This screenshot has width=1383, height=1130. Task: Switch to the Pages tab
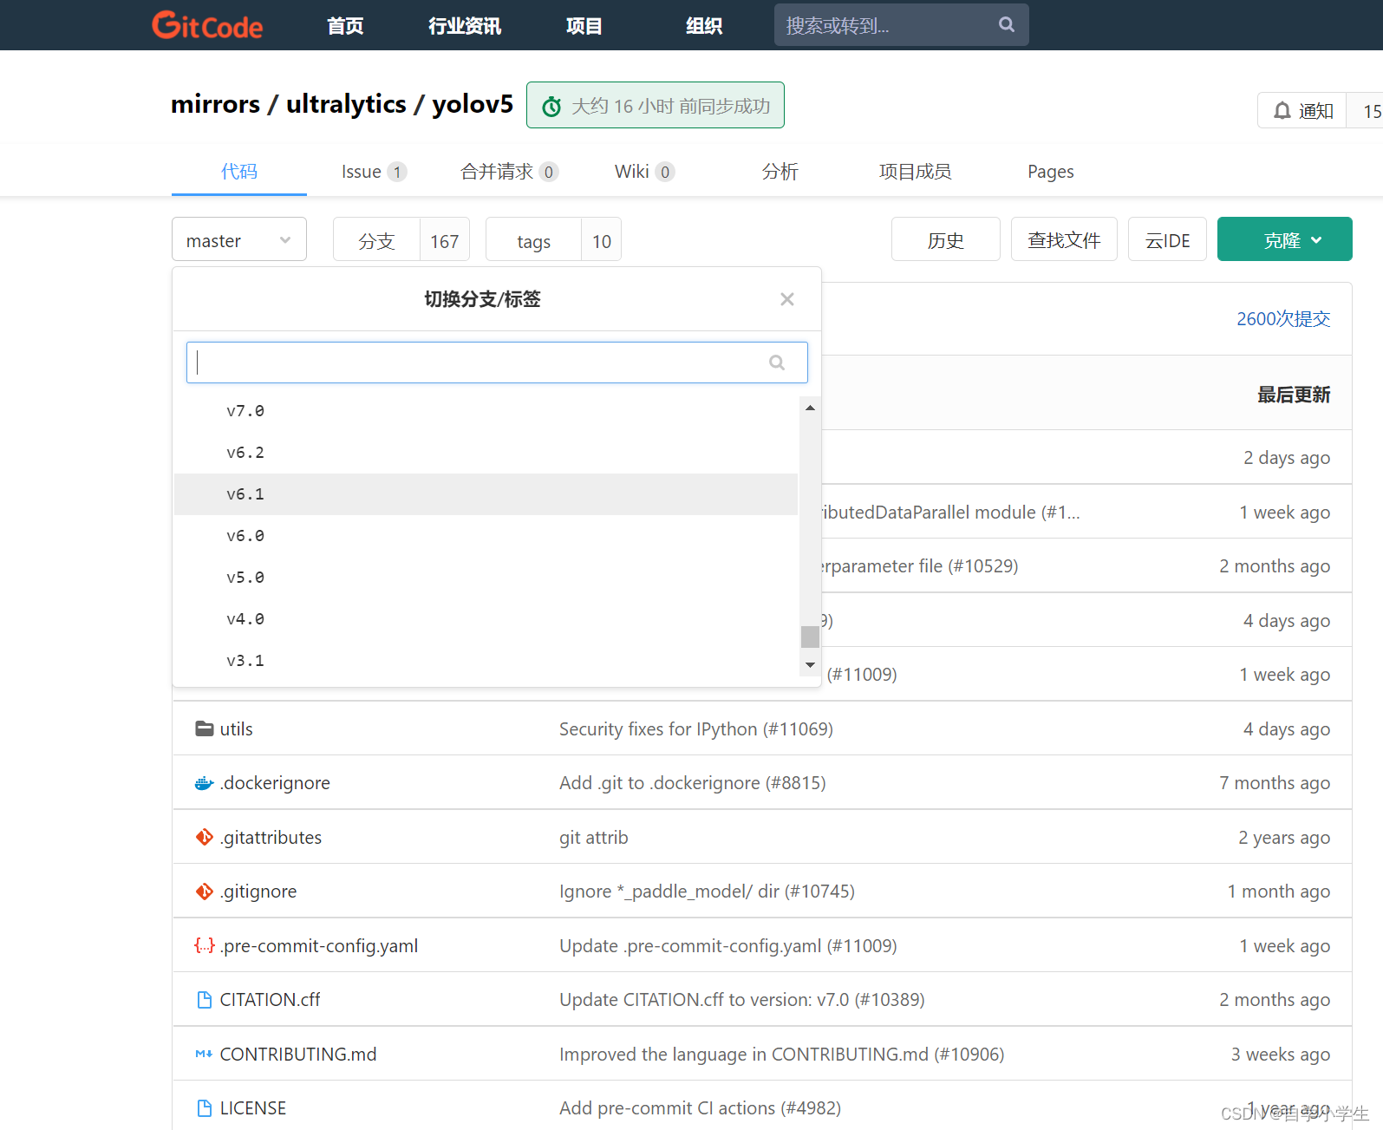click(x=1050, y=172)
